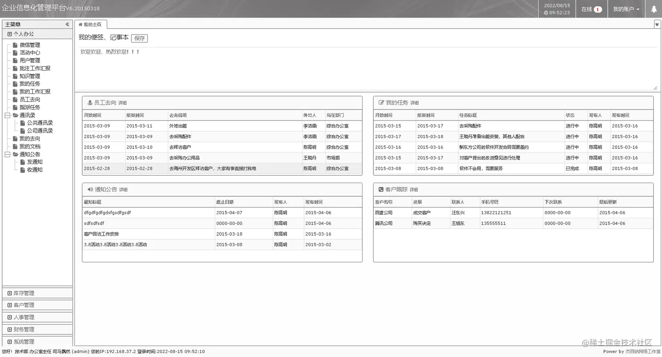The image size is (662, 357).
Task: Click the person icon in 员工去向 panel header
Action: (90, 103)
